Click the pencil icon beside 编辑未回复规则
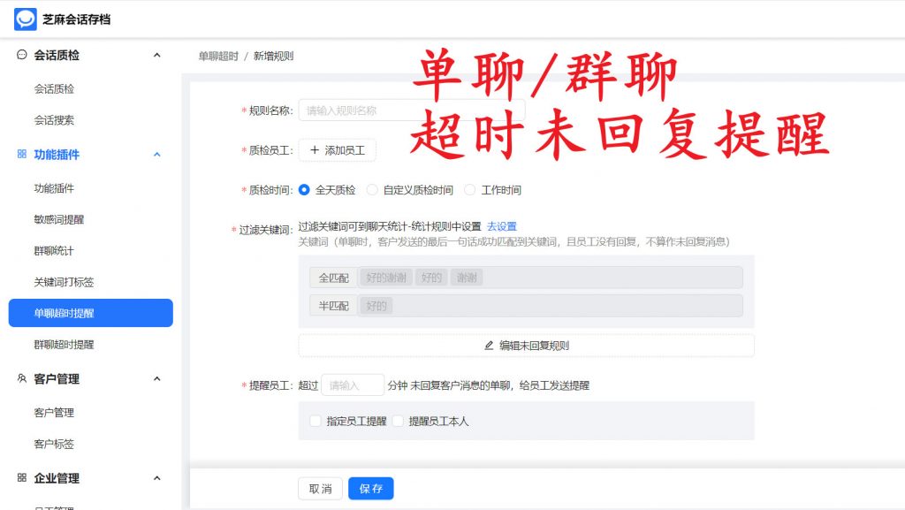Screen dimensions: 905x510 click(489, 346)
